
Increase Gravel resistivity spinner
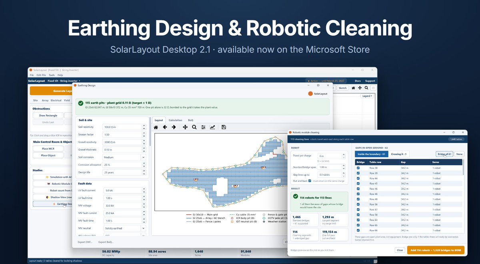pyautogui.click(x=144, y=141)
